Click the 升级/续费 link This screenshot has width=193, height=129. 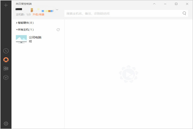[38, 15]
